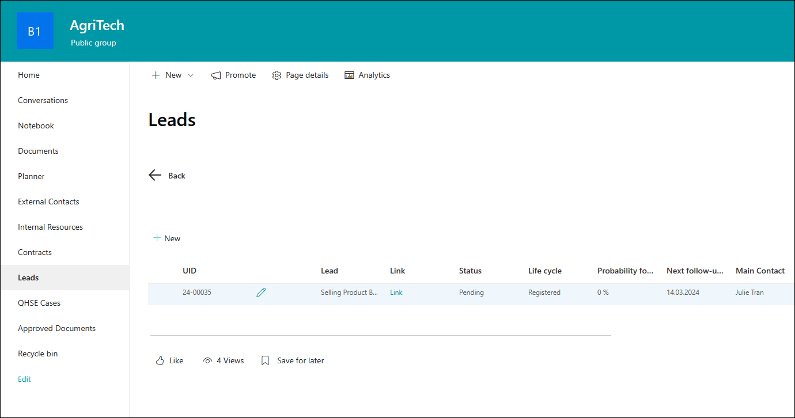Click the plus icon in command bar New
The height and width of the screenshot is (418, 795).
(156, 75)
